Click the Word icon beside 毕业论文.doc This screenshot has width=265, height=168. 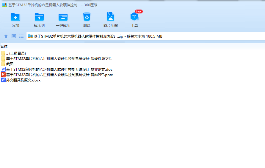[x=3, y=69]
